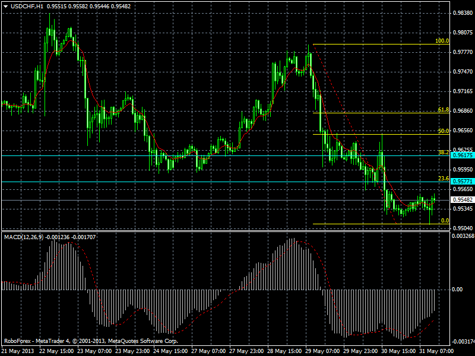
Task: Select the Fibonacci 50.0 level label
Action: point(444,131)
